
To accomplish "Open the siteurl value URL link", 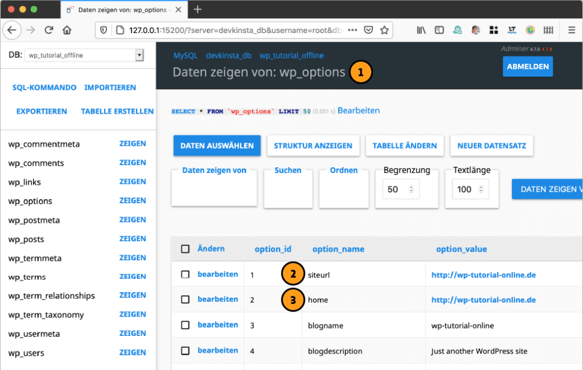I will [x=483, y=275].
